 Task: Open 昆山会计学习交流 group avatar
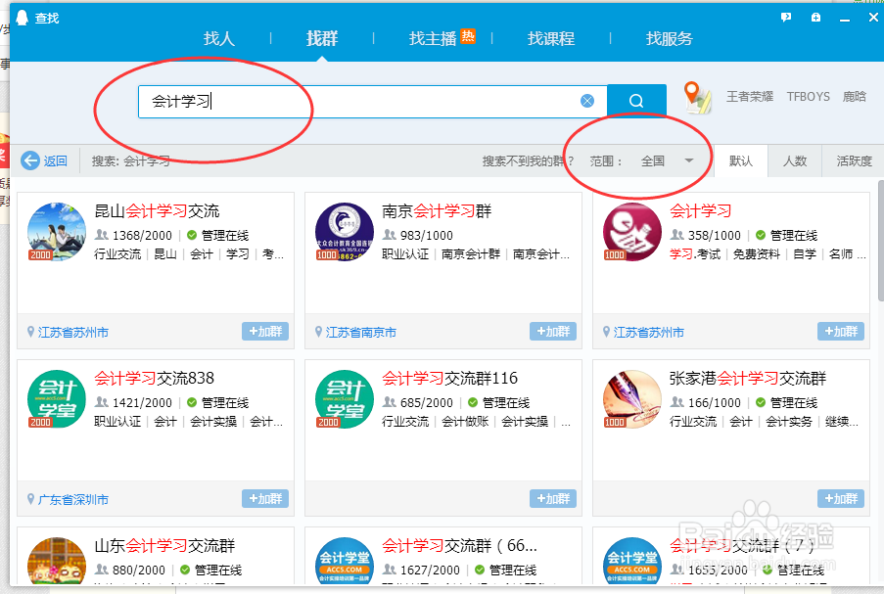(57, 232)
